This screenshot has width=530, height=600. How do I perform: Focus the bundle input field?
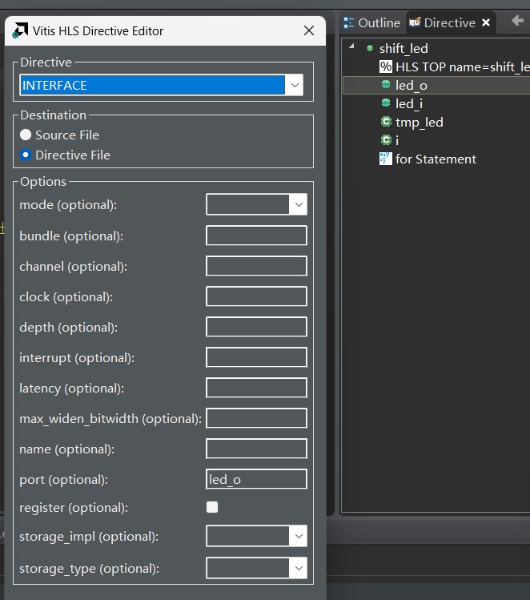tap(256, 236)
